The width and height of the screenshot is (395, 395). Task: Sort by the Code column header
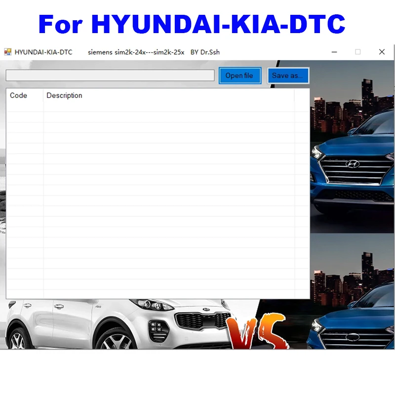click(19, 95)
